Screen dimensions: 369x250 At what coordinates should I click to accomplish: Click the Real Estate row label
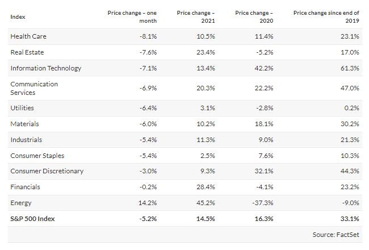(x=27, y=52)
